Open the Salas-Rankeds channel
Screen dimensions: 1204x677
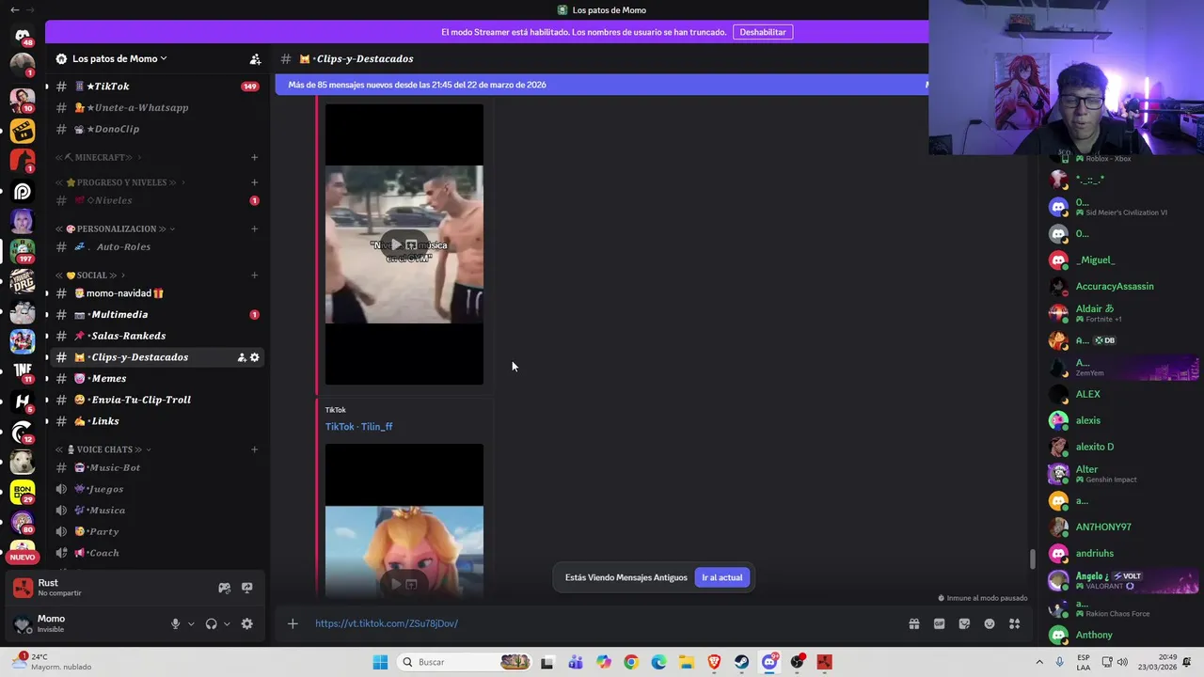155,336
